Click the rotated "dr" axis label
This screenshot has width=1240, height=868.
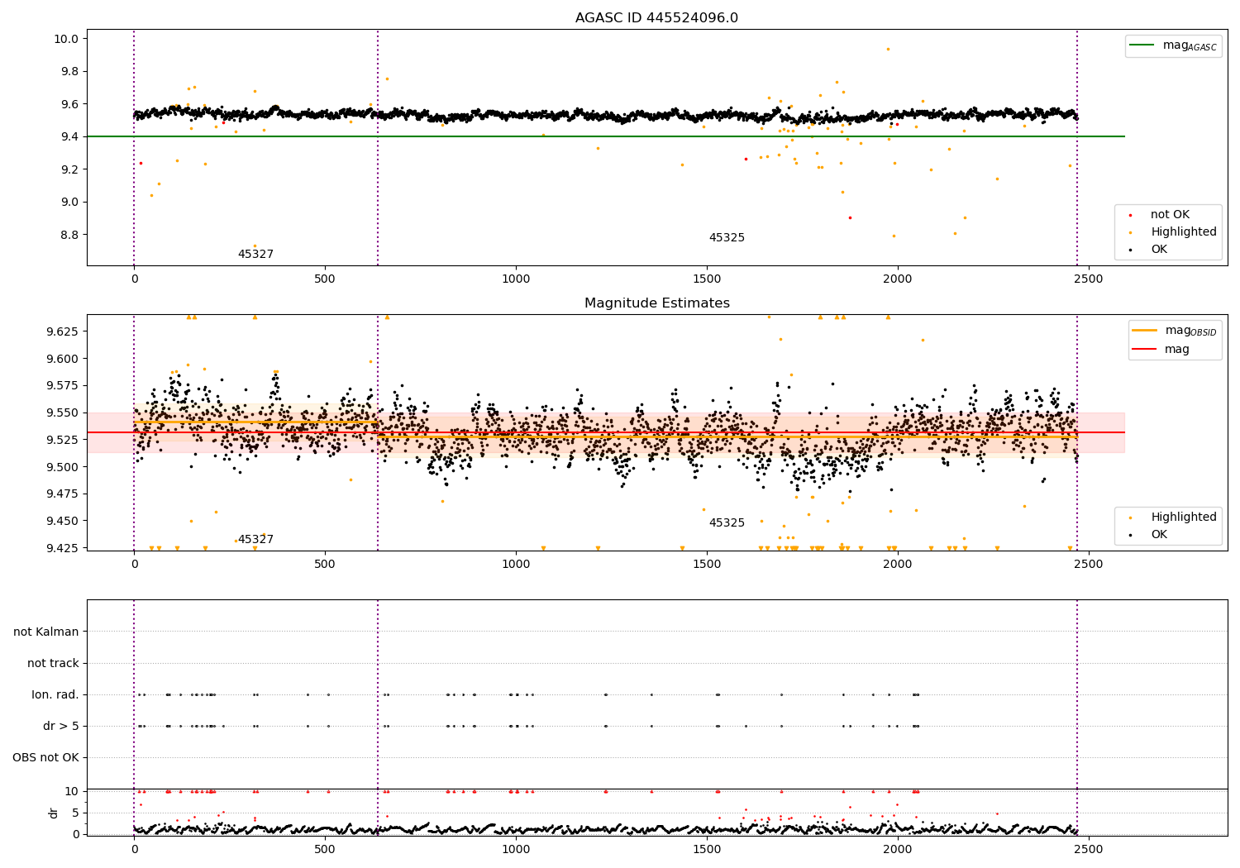click(x=54, y=813)
